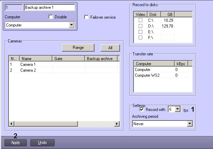
Task: Select Computer WS2 row in transfer rate
Action: pyautogui.click(x=147, y=75)
